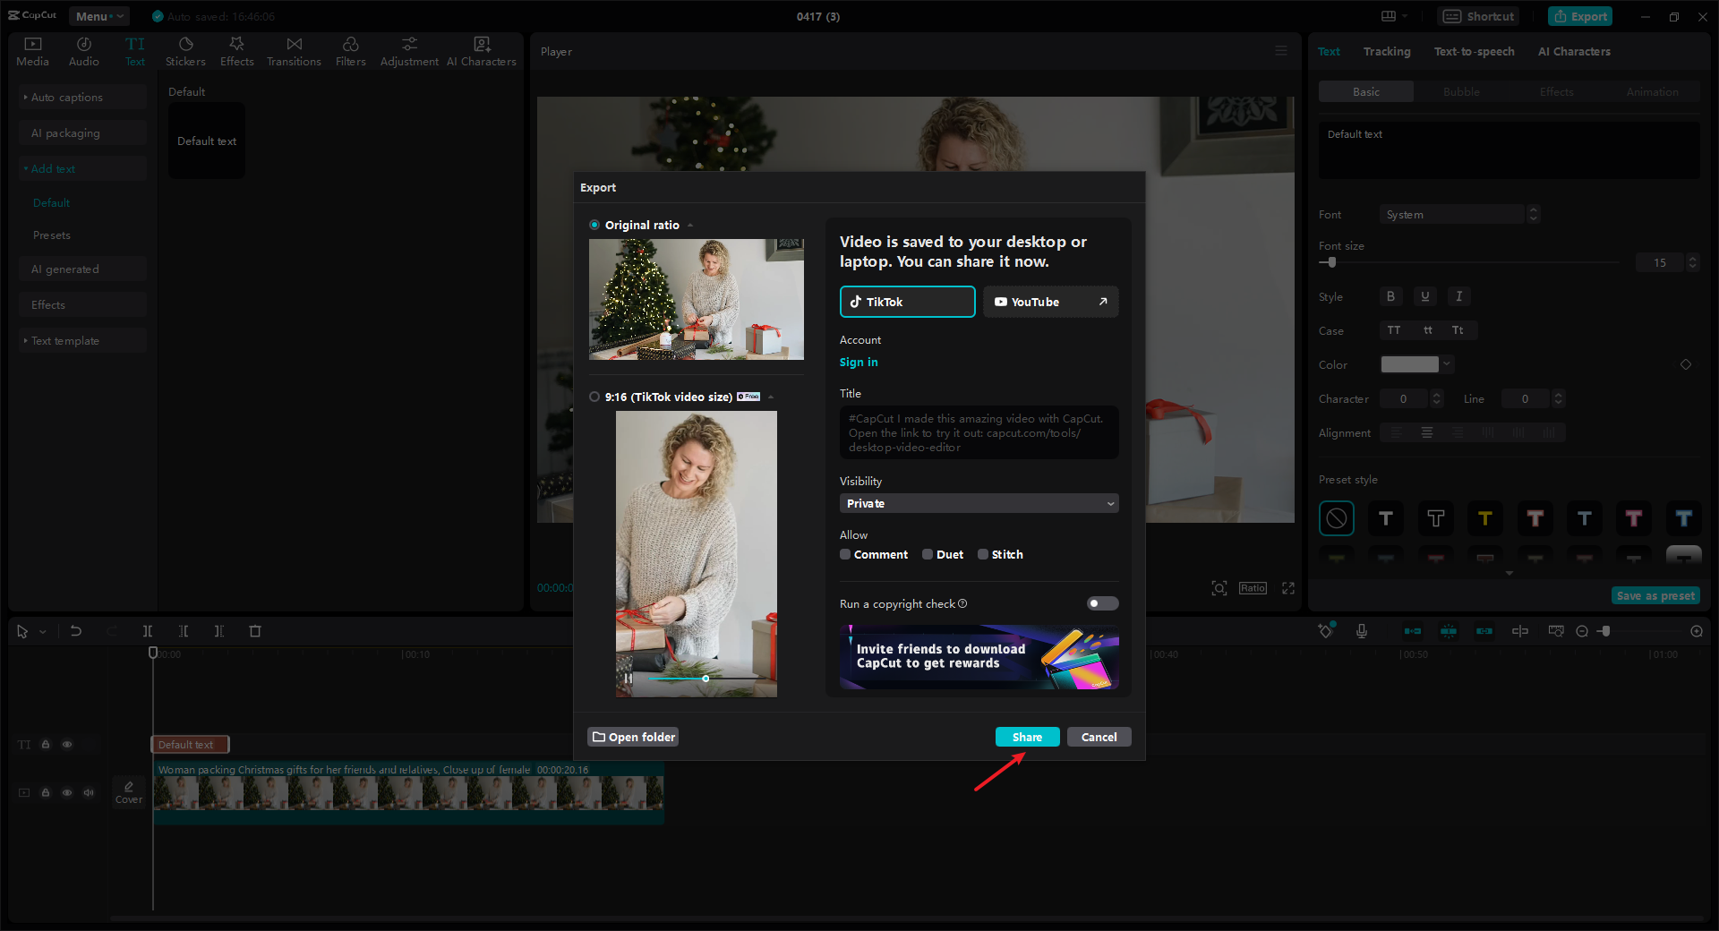Open the Adjustment panel icon
The image size is (1719, 931).
point(409,52)
